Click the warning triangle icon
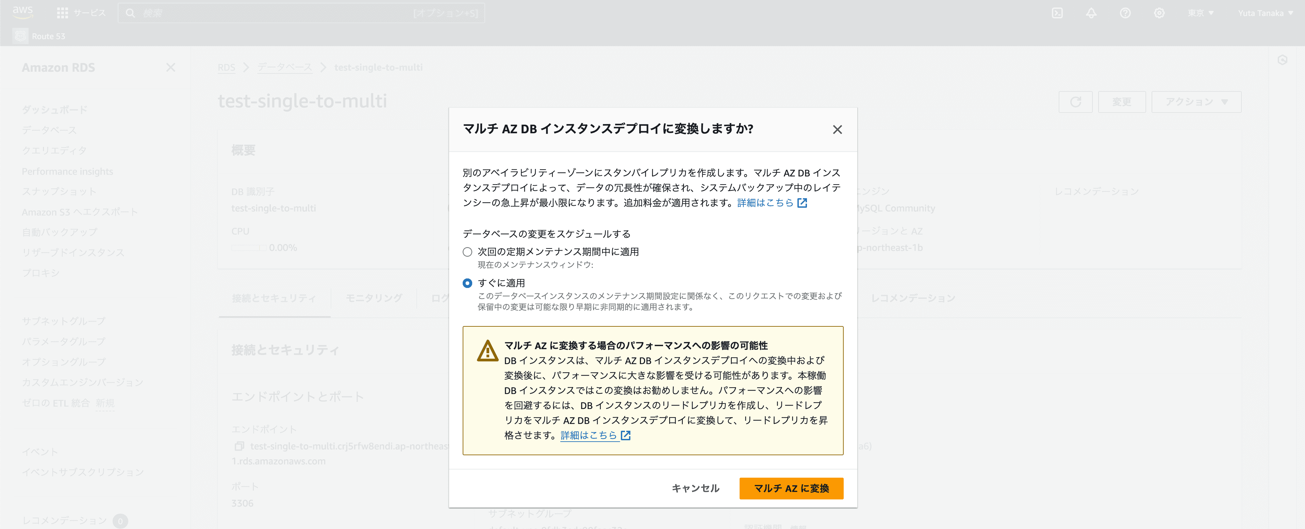This screenshot has width=1305, height=529. coord(488,350)
